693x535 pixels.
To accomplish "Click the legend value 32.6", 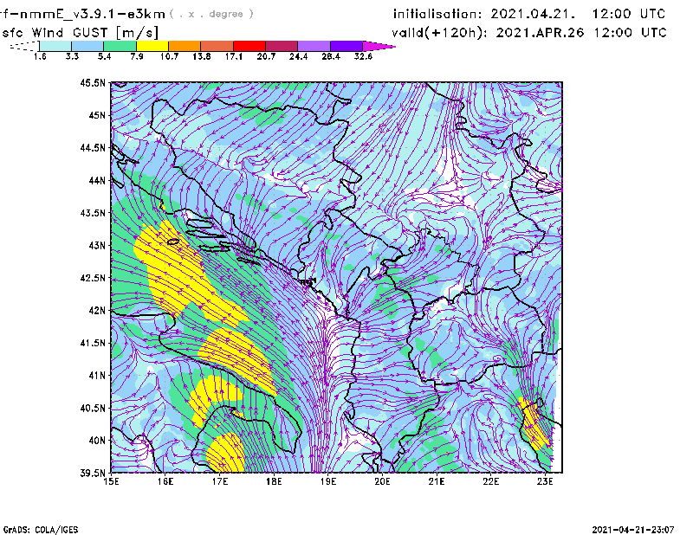I will 363,56.
